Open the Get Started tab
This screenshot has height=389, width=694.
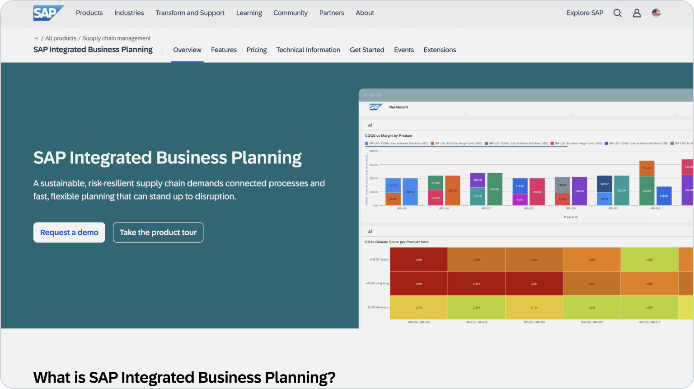coord(367,50)
